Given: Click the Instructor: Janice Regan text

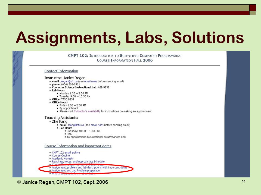Looking at the screenshot, I should 65,78.
